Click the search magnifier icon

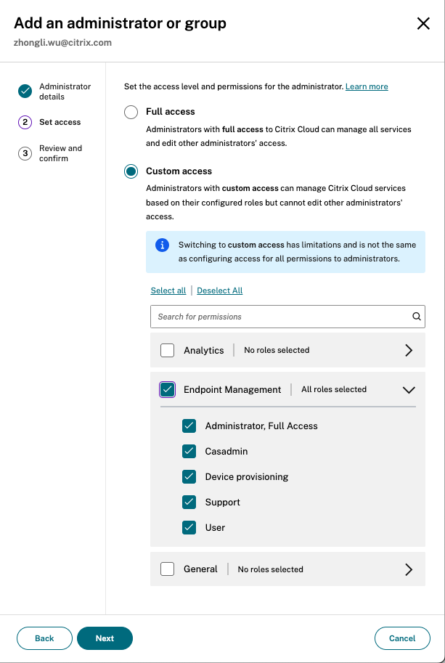(x=417, y=317)
